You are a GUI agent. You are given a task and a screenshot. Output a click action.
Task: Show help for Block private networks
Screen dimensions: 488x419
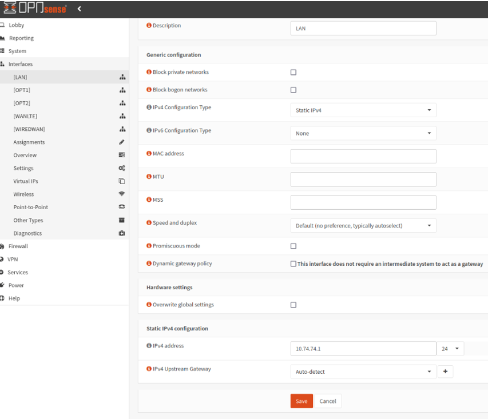149,72
